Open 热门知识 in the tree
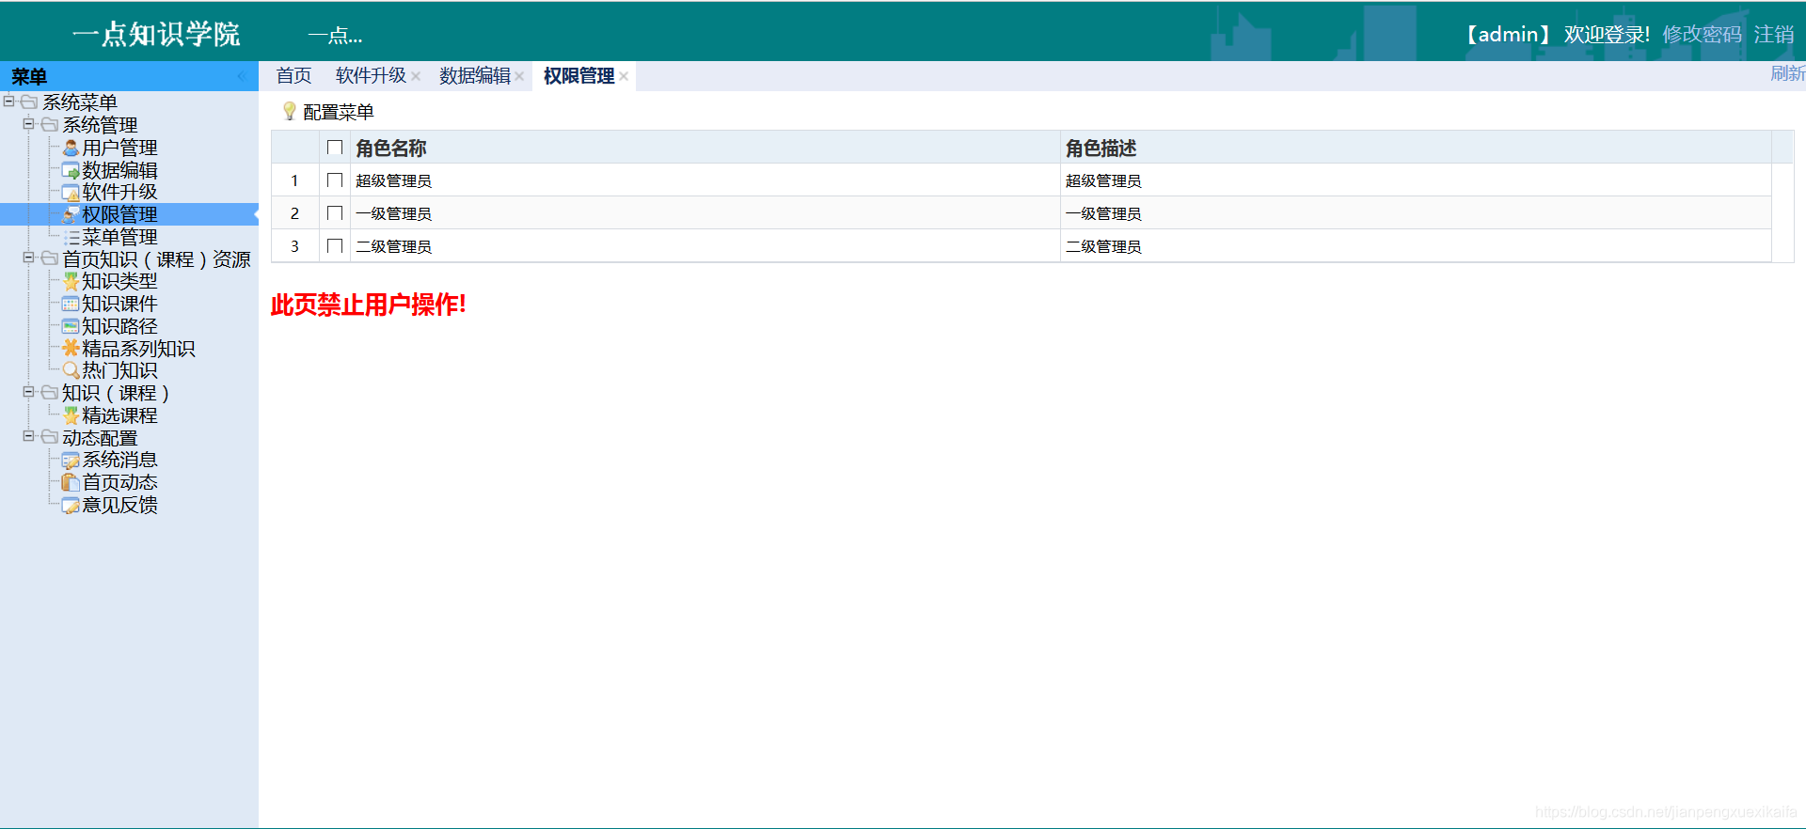Screen dimensions: 1806x829 coord(119,371)
